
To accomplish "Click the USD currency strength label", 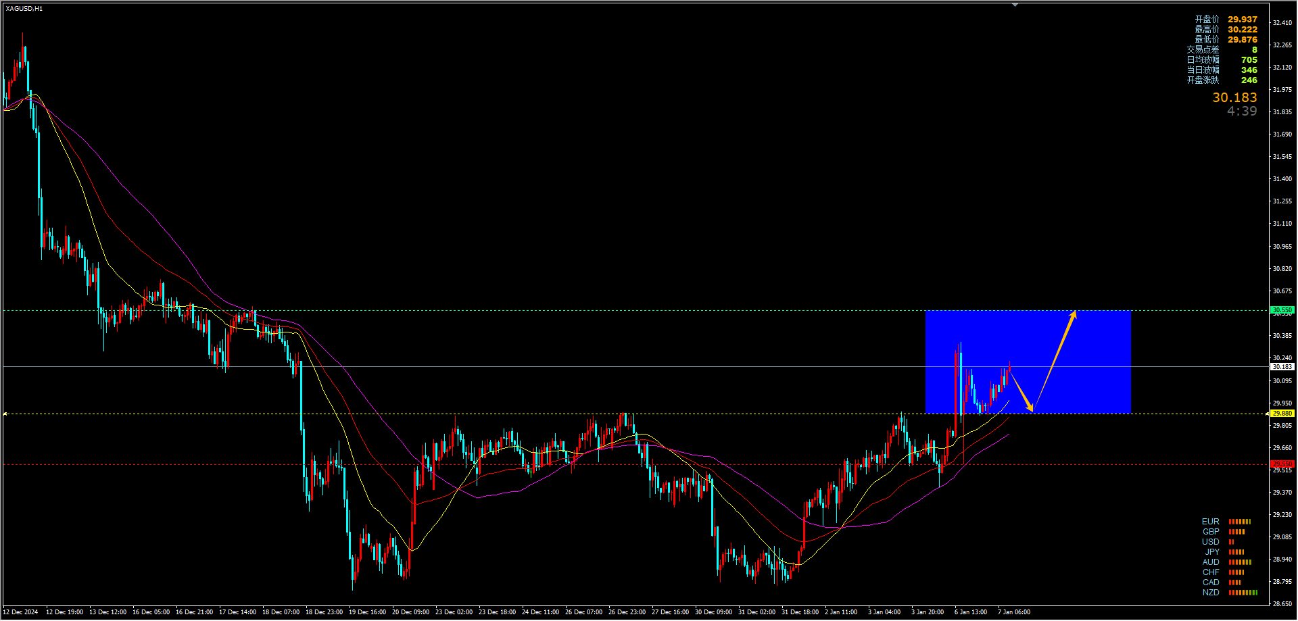I will (x=1211, y=542).
